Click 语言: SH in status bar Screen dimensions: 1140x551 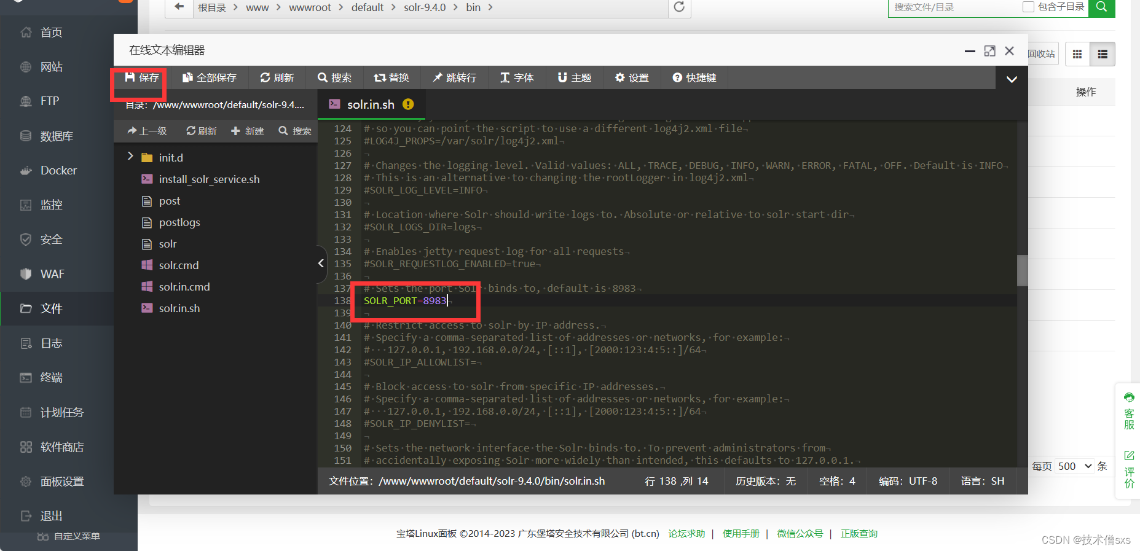click(983, 481)
